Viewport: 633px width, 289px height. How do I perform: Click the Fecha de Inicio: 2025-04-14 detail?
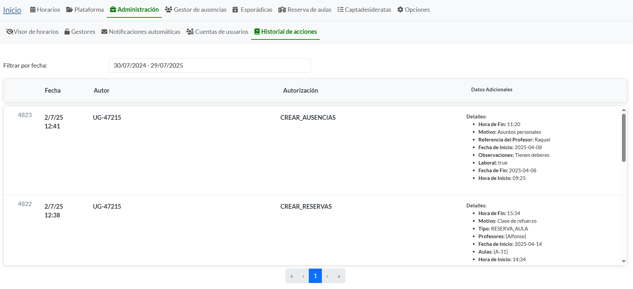510,244
